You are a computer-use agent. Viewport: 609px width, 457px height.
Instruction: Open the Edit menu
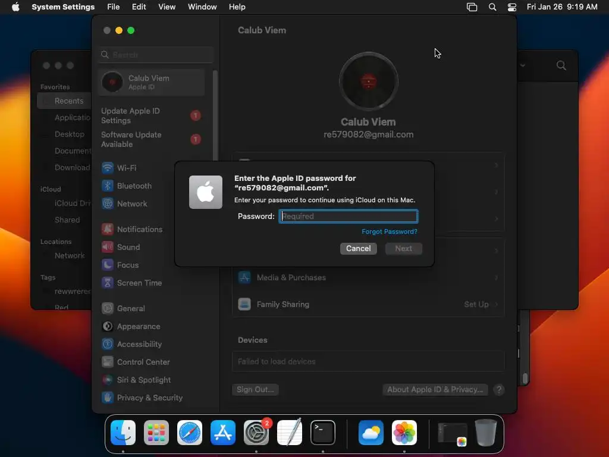tap(139, 7)
